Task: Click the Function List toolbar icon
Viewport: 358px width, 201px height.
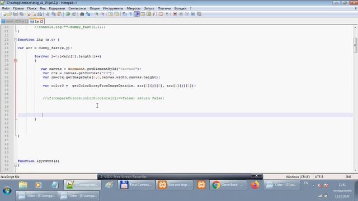Action: 155,14
